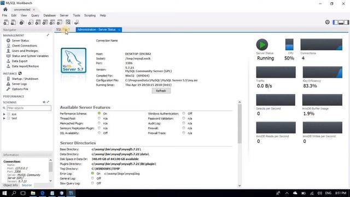350x197 pixels.
Task: Open Data Export
Action: (20, 61)
